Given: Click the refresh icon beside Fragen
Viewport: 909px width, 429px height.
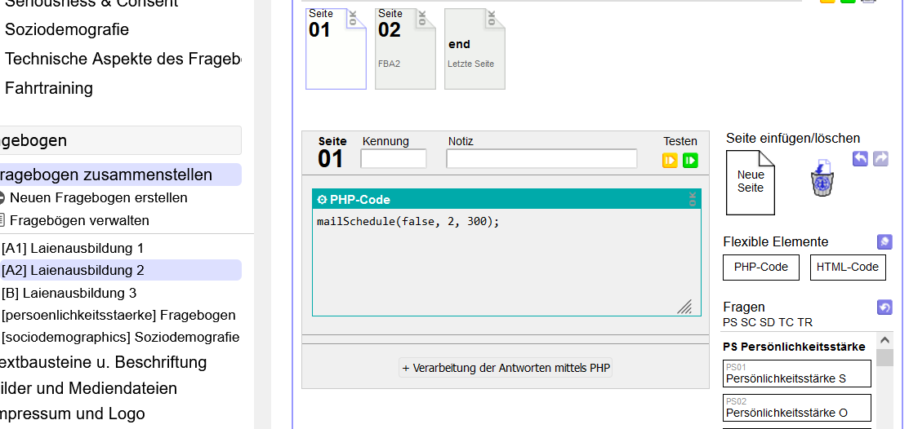Looking at the screenshot, I should click(x=884, y=307).
